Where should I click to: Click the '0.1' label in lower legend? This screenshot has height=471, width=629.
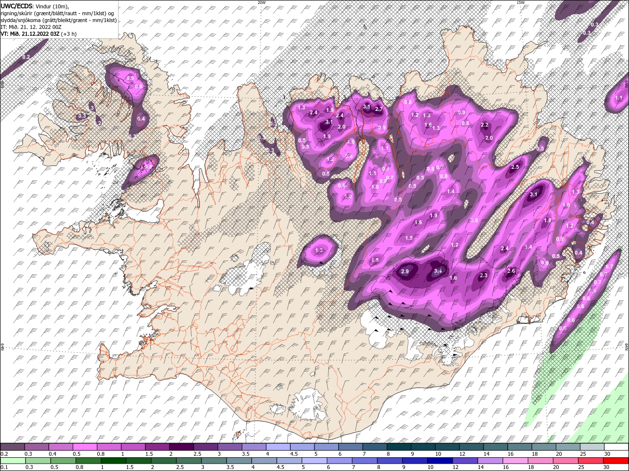point(4,468)
